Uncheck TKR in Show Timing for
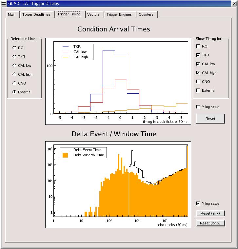Image resolution: width=238 pixels, height=249 pixels. (198, 55)
